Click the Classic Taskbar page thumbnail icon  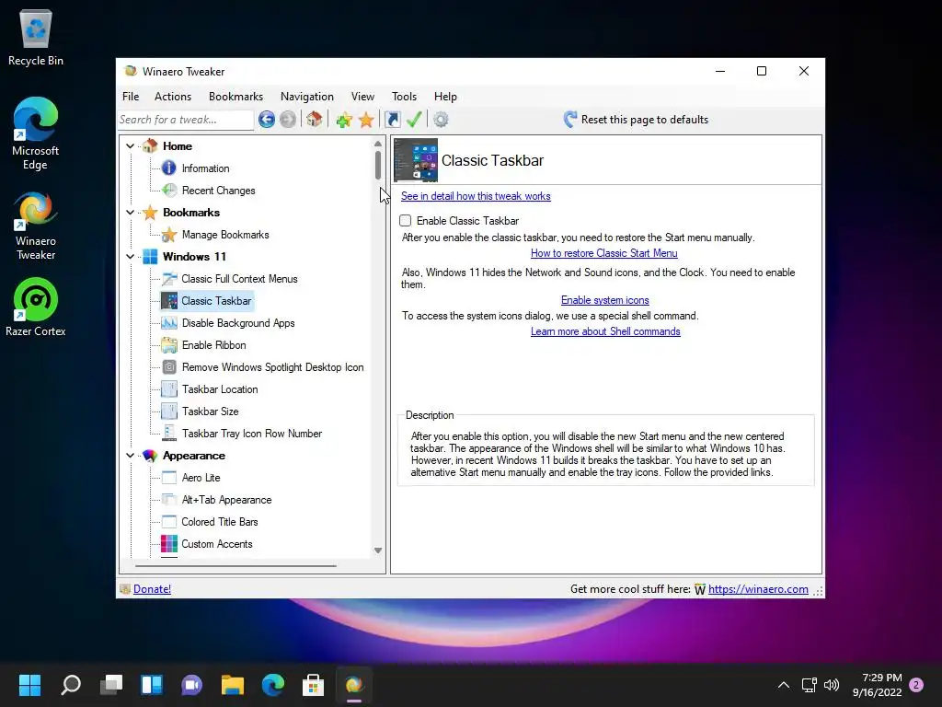pyautogui.click(x=416, y=160)
